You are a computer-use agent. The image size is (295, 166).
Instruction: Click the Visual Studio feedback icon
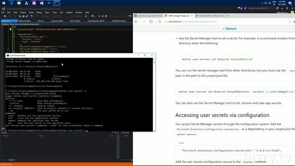pos(246,8)
